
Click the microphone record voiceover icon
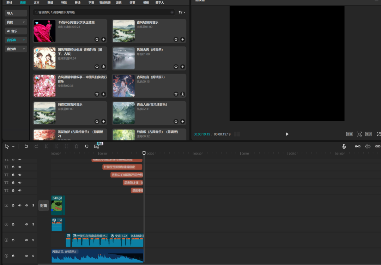344,146
